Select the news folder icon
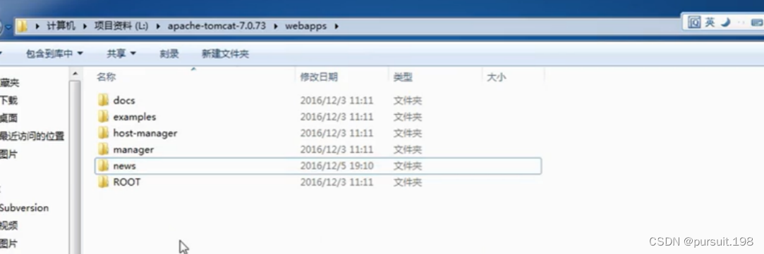 point(103,166)
